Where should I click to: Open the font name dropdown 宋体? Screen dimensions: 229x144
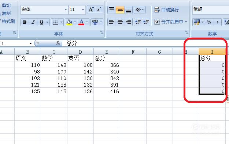pyautogui.click(x=66, y=10)
